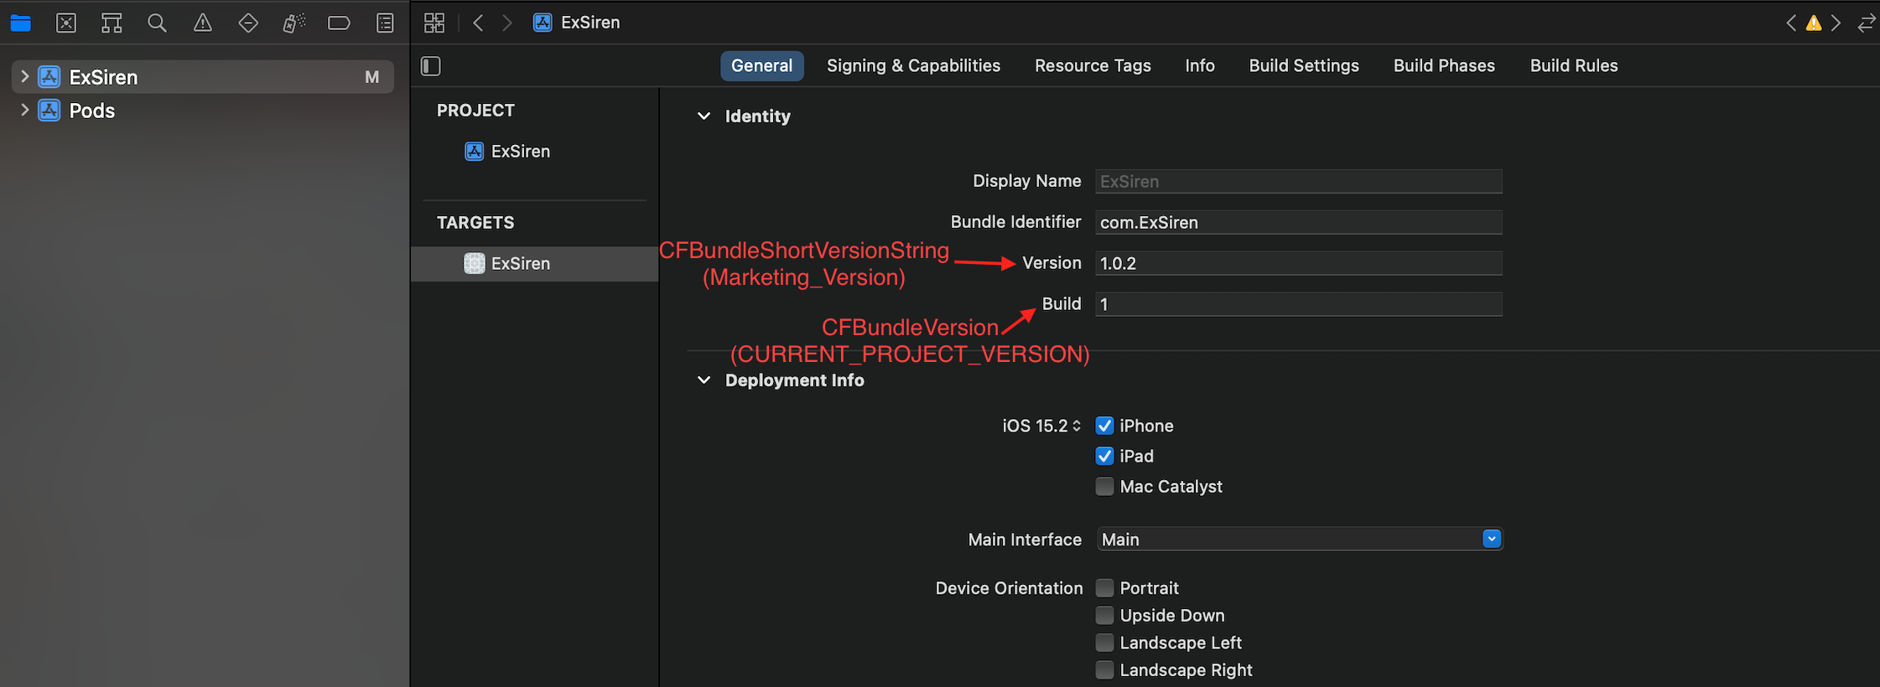
Task: Click the ExSiren title in jump bar
Action: point(590,23)
